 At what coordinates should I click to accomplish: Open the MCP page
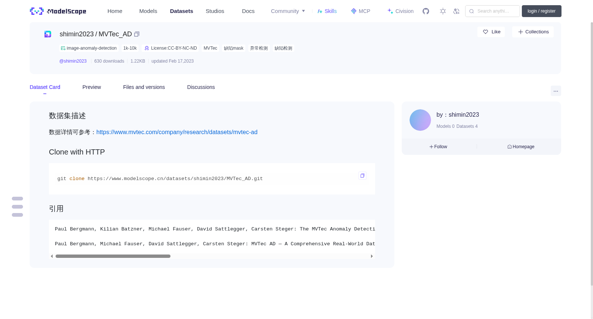(361, 11)
